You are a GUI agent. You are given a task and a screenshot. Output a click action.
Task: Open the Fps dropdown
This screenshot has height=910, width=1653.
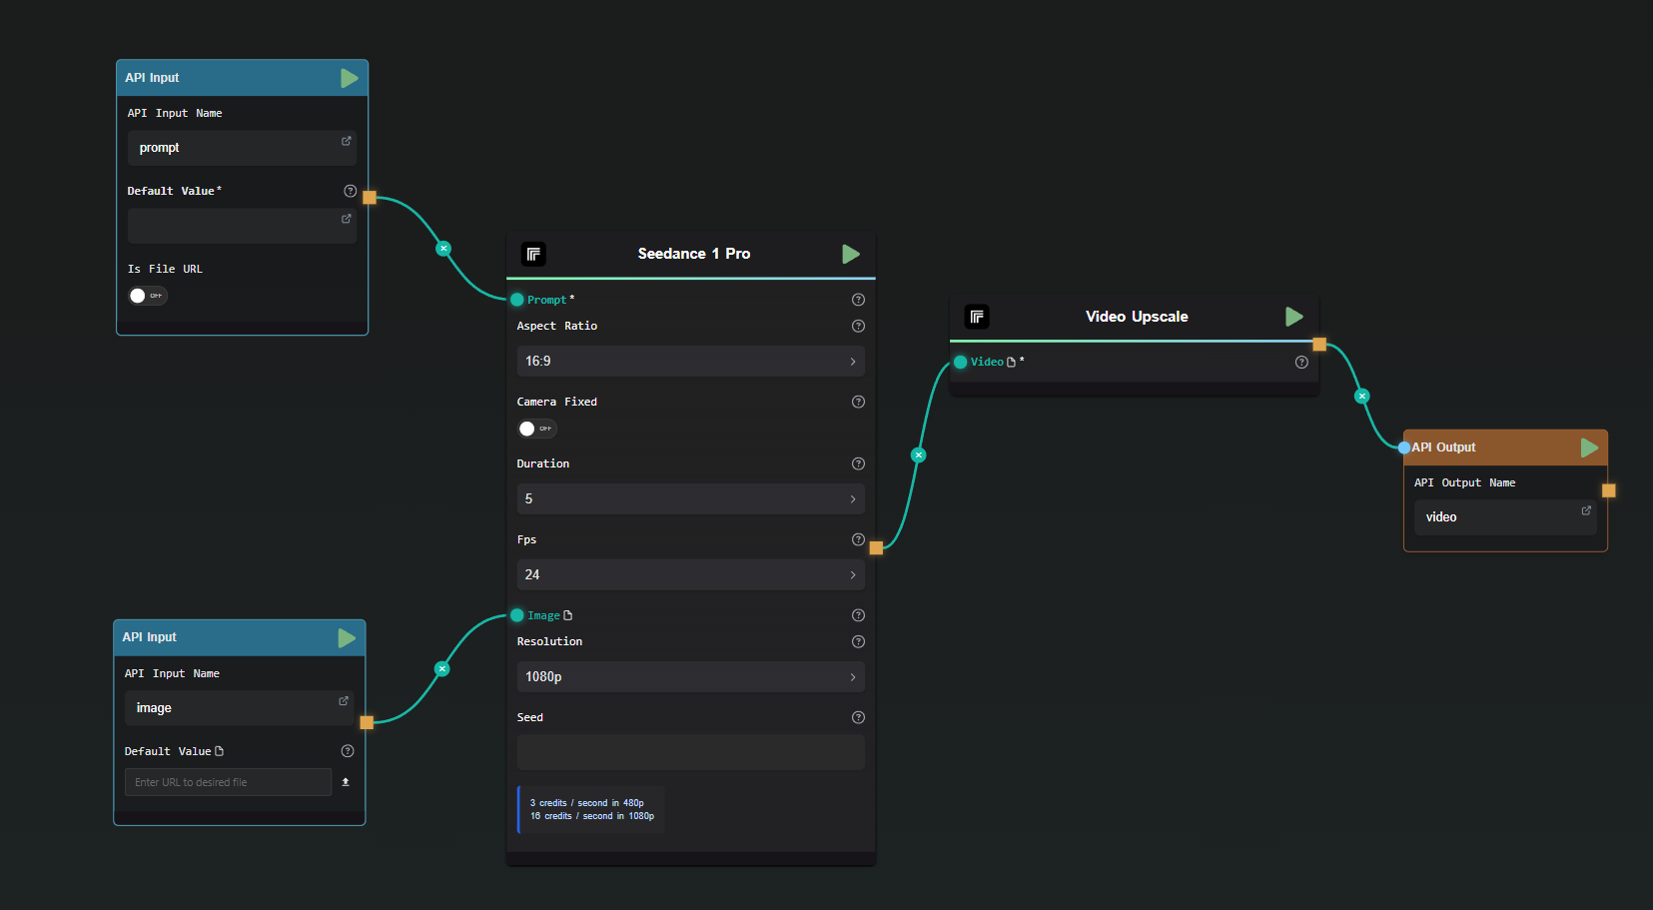coord(690,574)
